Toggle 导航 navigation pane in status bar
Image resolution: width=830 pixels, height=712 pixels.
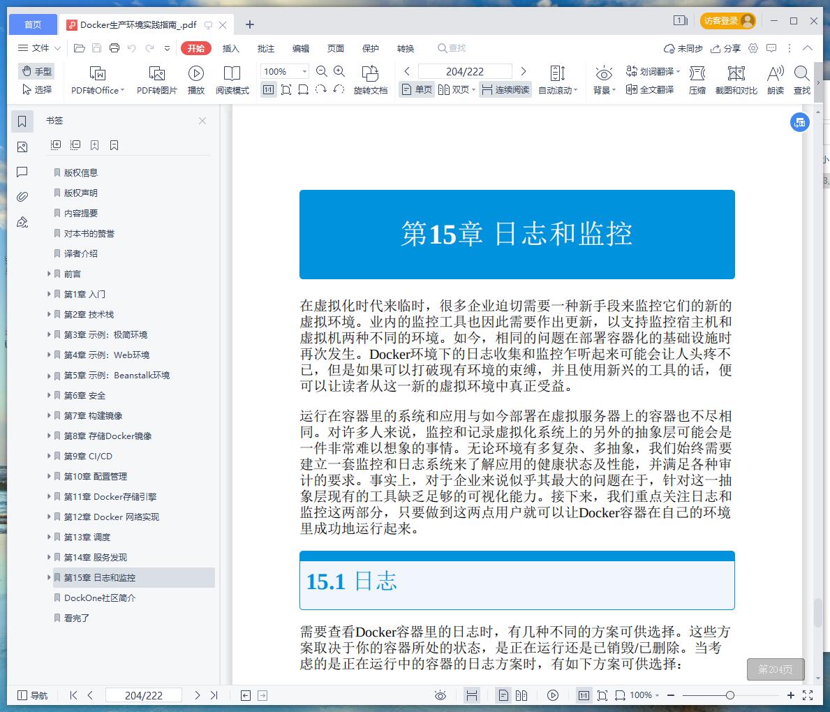point(32,695)
